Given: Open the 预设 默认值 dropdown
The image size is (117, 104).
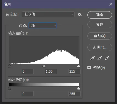Looking at the screenshot, I should point(48,14).
